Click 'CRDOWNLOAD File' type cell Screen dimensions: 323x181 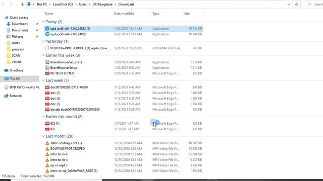166,48
